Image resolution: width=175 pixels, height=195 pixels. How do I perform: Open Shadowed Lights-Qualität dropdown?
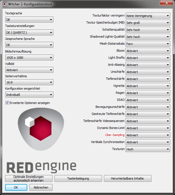pos(148,37)
